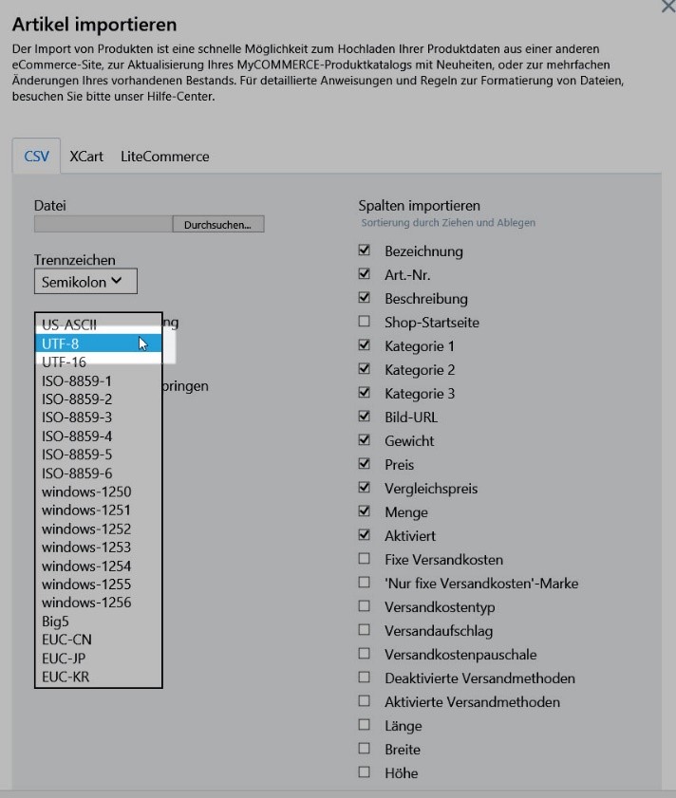Select ISO-8859-1 encoding option
676x798 pixels.
pos(99,380)
